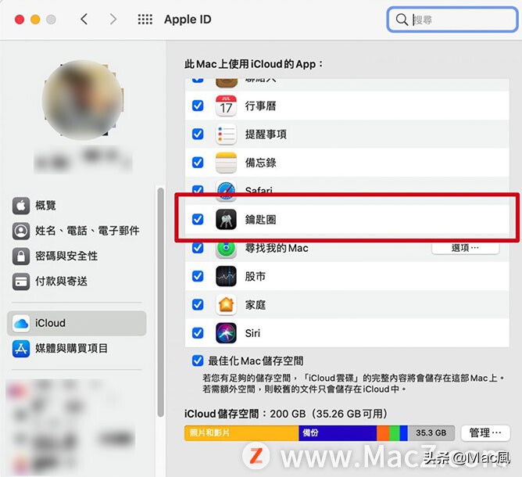The height and width of the screenshot is (477, 522).
Task: Uncheck the 行事曆 checkbox
Action: click(x=198, y=106)
